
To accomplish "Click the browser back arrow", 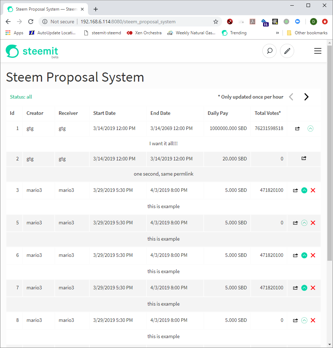I will pos(8,22).
